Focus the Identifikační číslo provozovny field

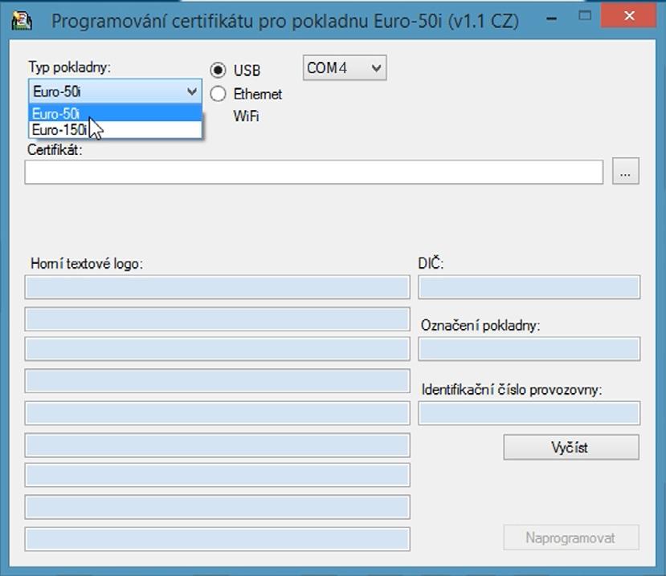529,412
